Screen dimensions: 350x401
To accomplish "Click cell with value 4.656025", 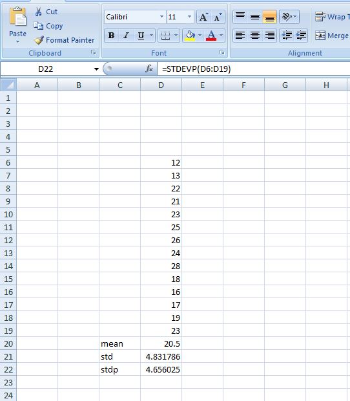I will (161, 369).
